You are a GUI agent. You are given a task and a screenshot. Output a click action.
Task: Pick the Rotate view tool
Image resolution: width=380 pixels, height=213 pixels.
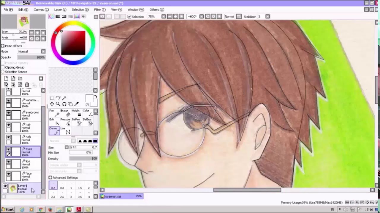[x=64, y=104]
